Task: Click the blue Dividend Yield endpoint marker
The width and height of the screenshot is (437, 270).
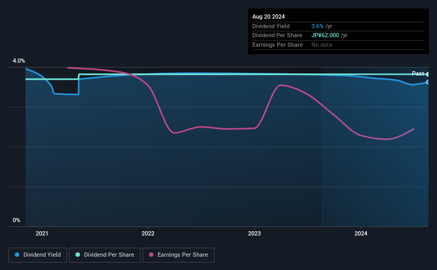Action: [x=427, y=82]
